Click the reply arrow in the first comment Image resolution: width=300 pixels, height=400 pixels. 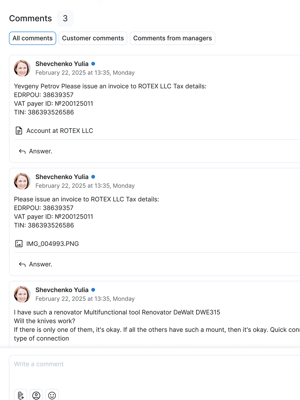(x=22, y=151)
